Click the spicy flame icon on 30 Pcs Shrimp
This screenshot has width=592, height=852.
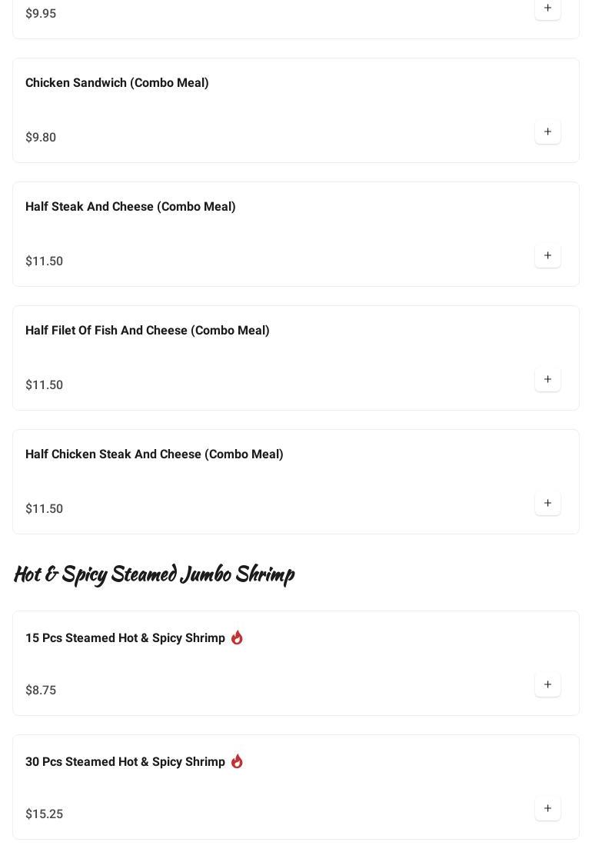click(237, 761)
